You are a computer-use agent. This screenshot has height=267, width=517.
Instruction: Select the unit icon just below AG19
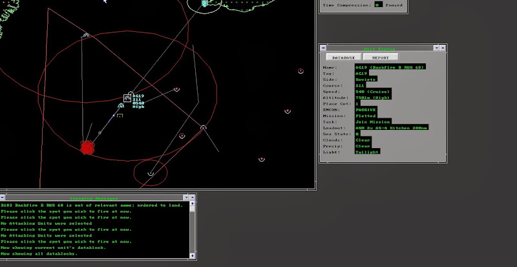pos(120,106)
